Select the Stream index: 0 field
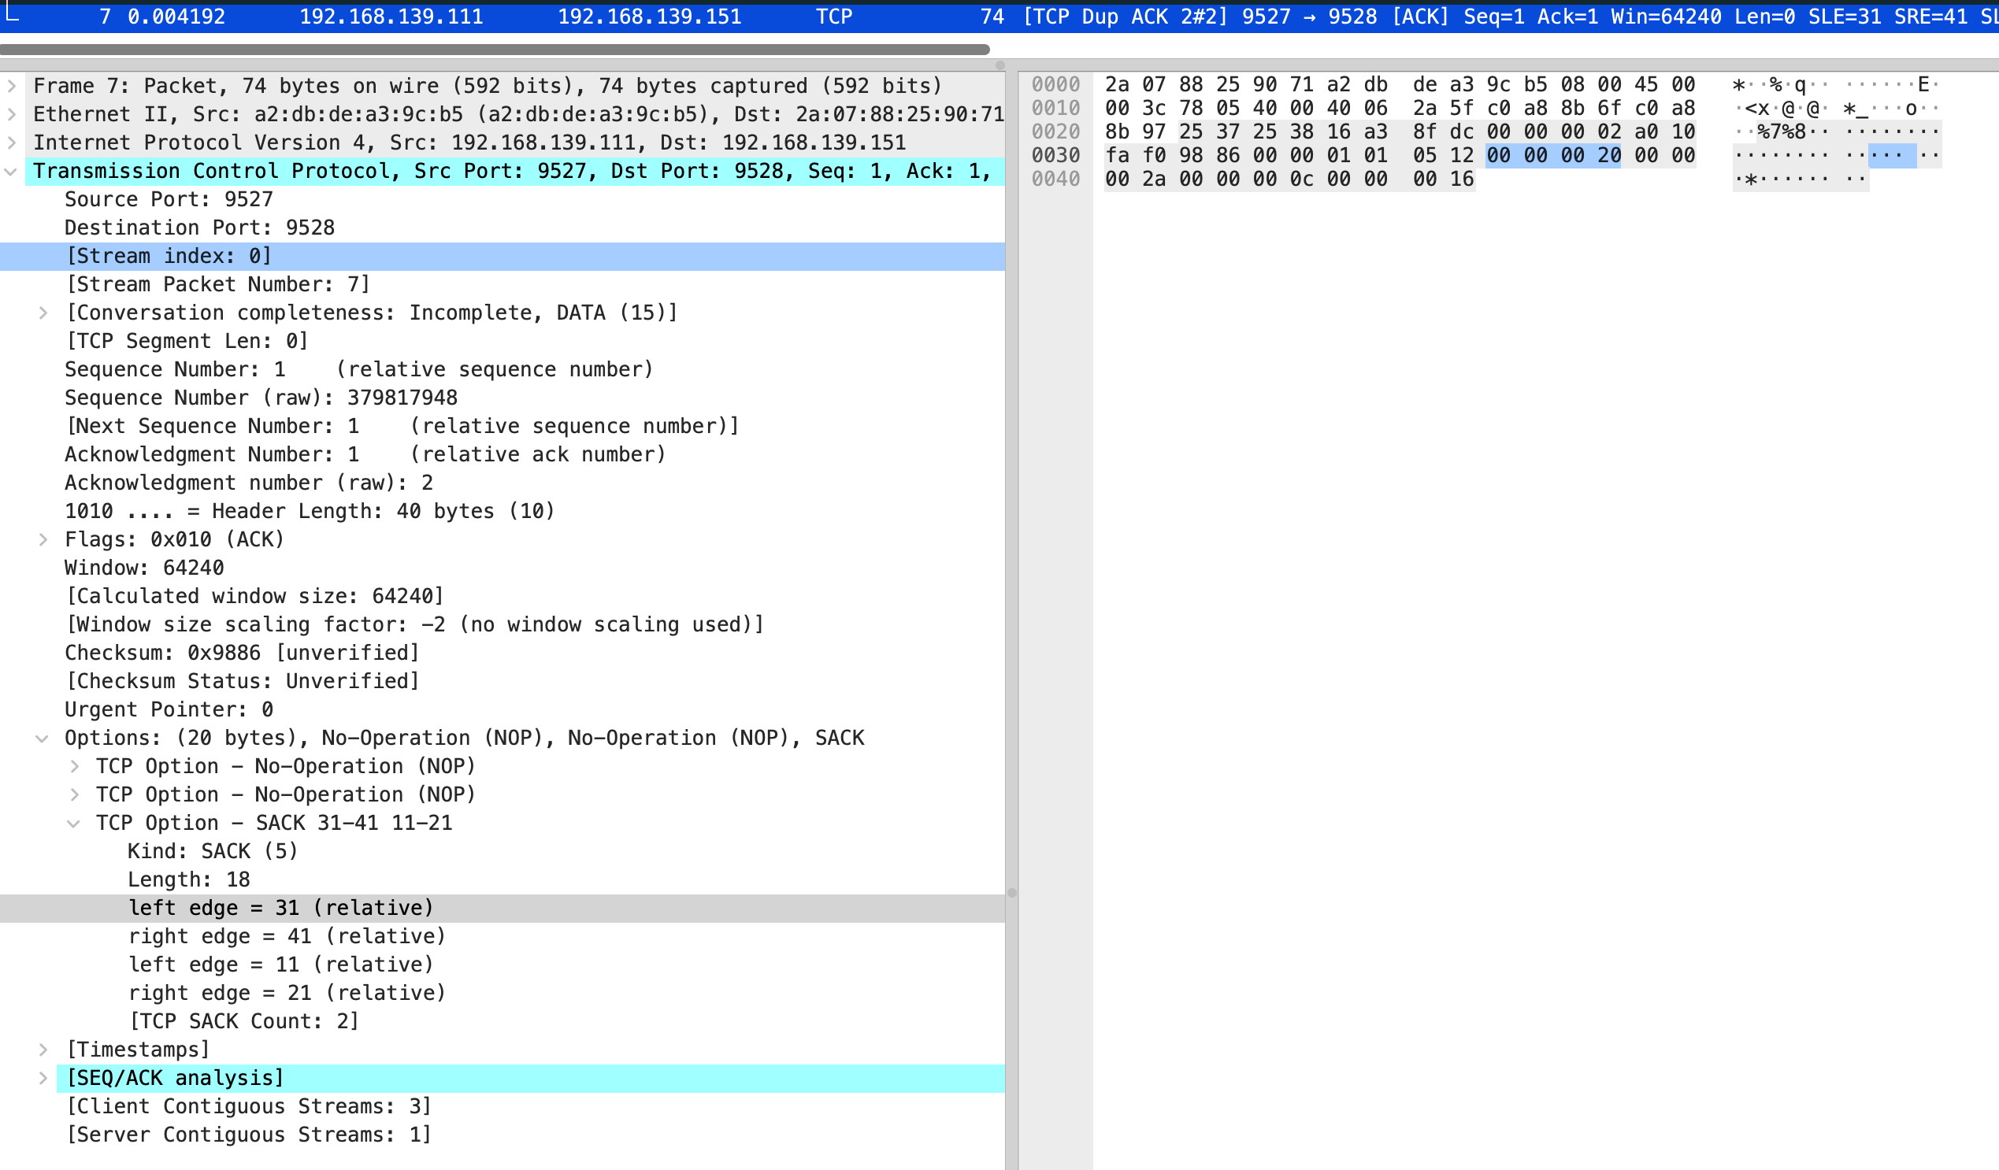Viewport: 1999px width, 1170px height. click(x=169, y=256)
